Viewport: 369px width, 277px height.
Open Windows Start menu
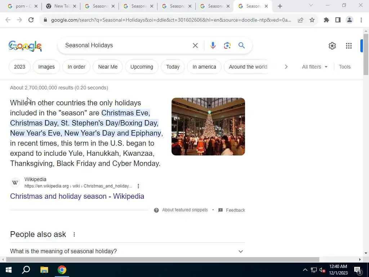(9, 270)
